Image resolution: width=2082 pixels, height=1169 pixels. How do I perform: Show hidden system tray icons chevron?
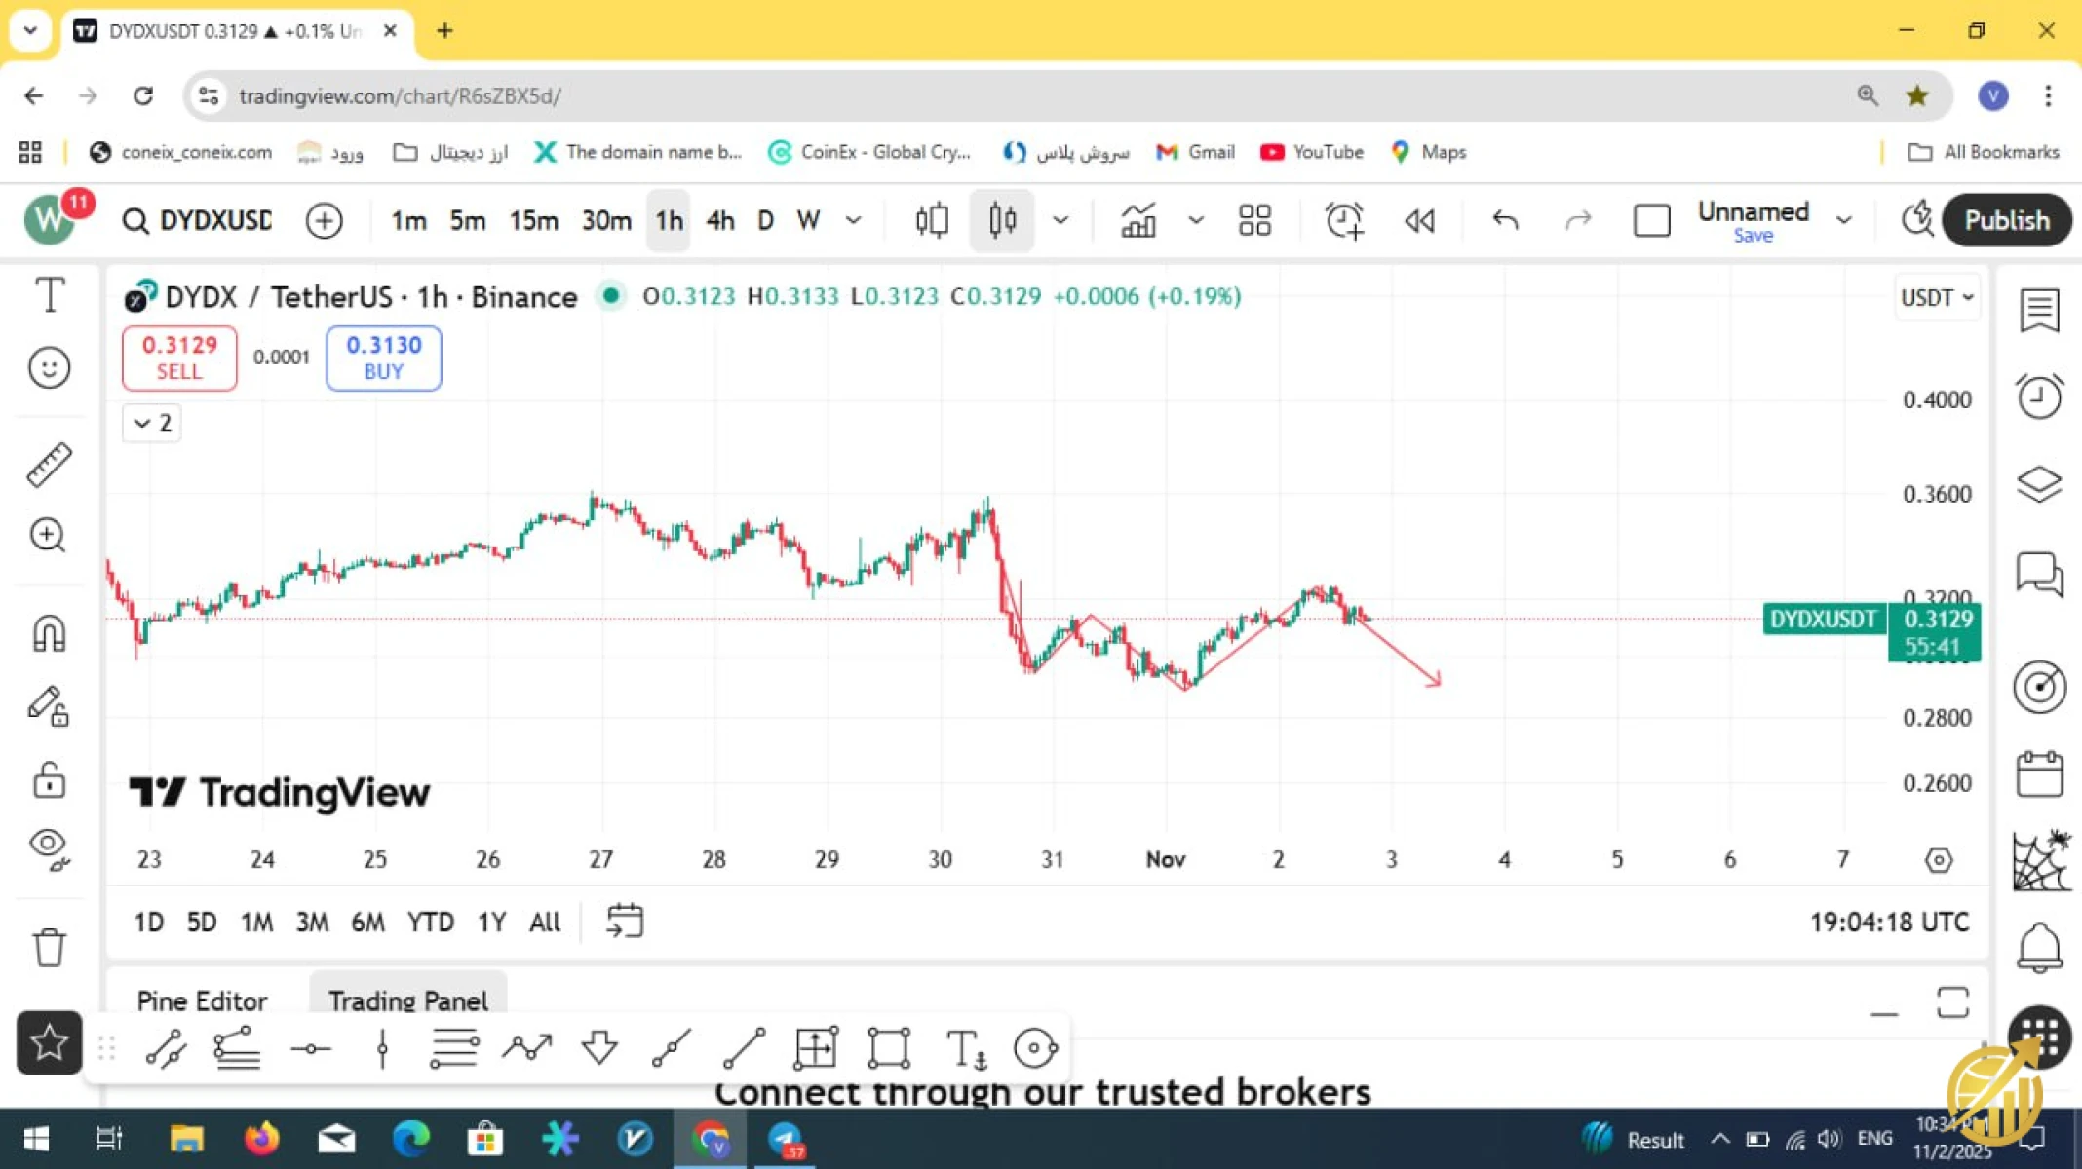pyautogui.click(x=1720, y=1139)
